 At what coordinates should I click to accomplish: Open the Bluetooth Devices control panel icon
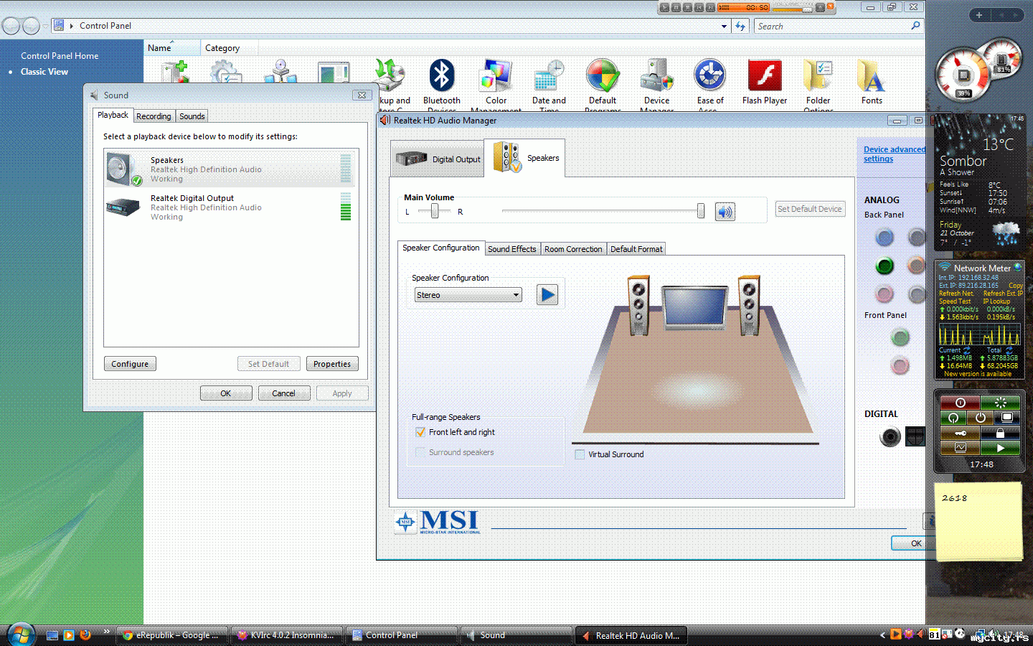point(441,80)
